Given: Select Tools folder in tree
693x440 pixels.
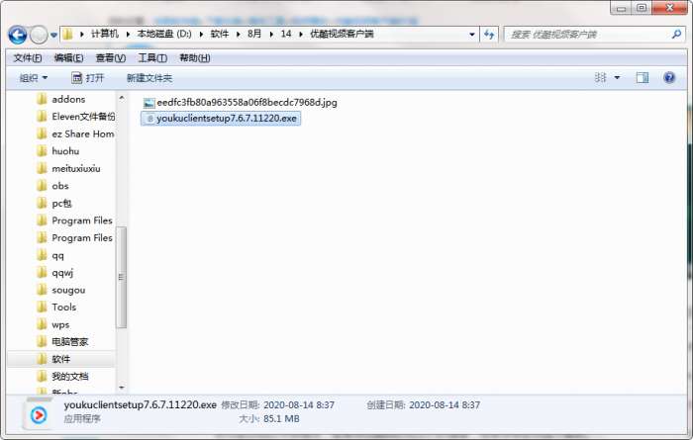Looking at the screenshot, I should coord(64,308).
